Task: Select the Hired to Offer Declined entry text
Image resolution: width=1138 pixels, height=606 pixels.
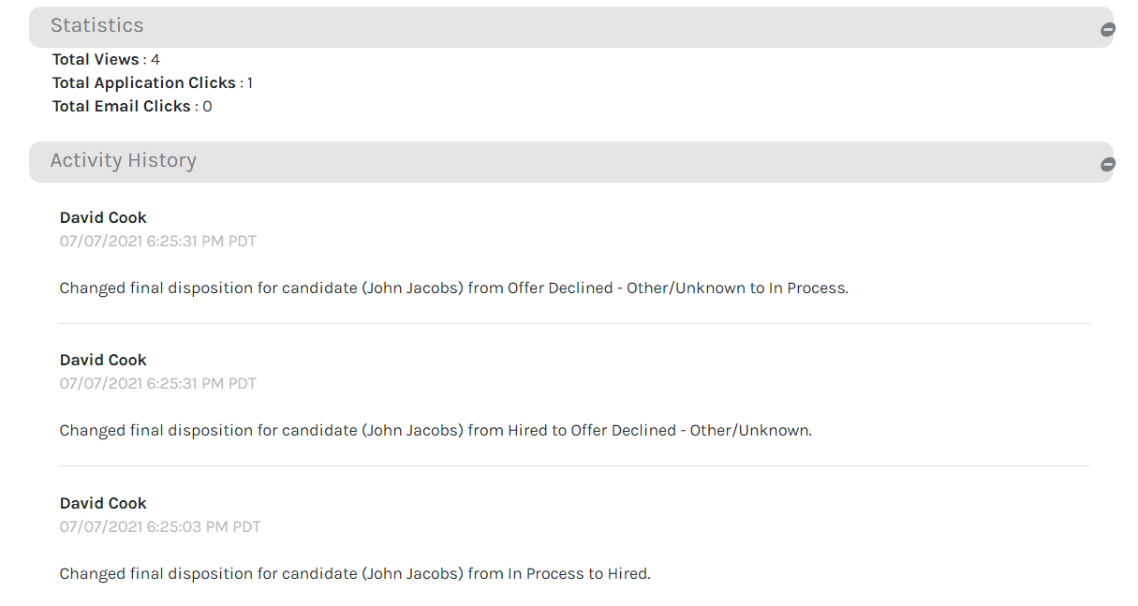Action: (x=436, y=431)
